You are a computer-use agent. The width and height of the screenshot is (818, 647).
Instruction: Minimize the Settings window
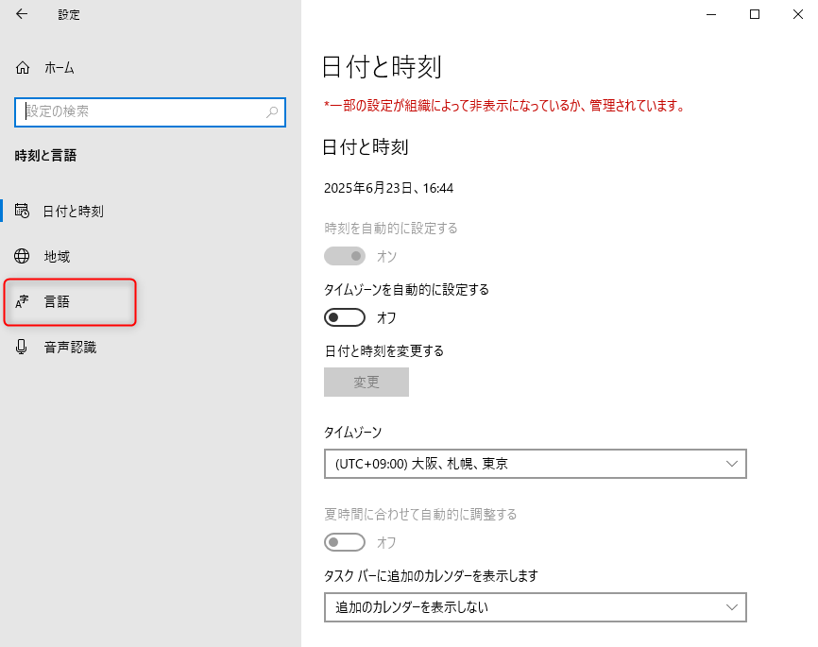pyautogui.click(x=710, y=14)
